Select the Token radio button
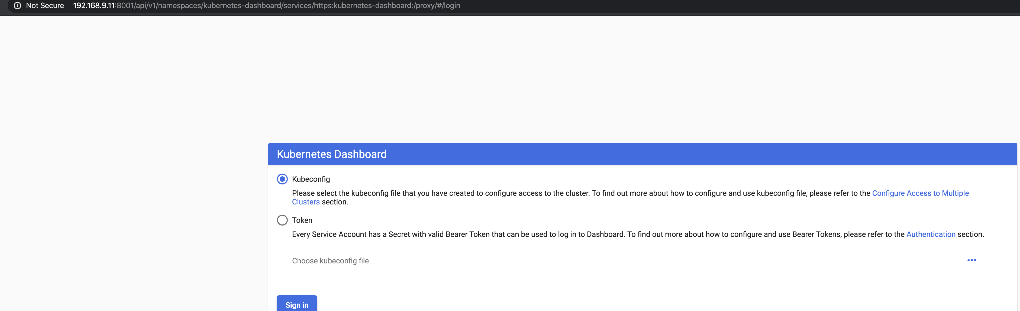Image resolution: width=1020 pixels, height=311 pixels. point(282,220)
